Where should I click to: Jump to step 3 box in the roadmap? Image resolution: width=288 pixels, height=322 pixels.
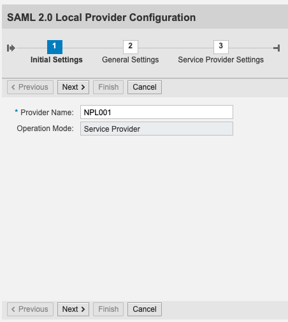tap(221, 47)
